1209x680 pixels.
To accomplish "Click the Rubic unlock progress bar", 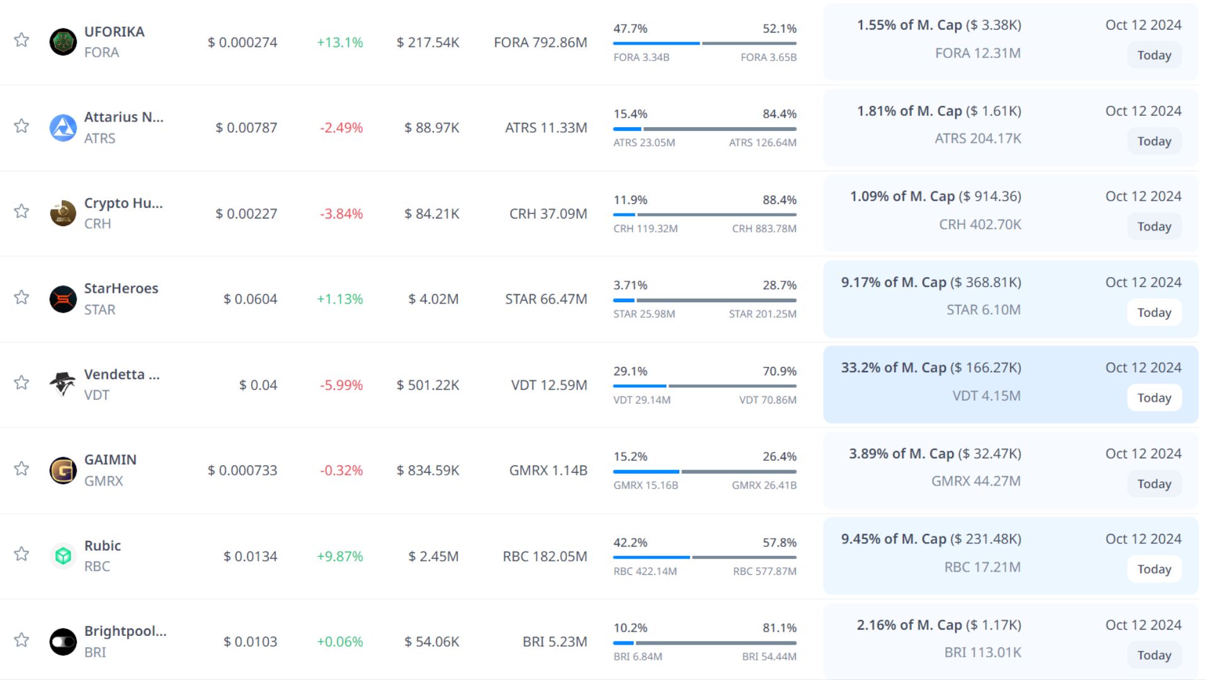I will 705,557.
